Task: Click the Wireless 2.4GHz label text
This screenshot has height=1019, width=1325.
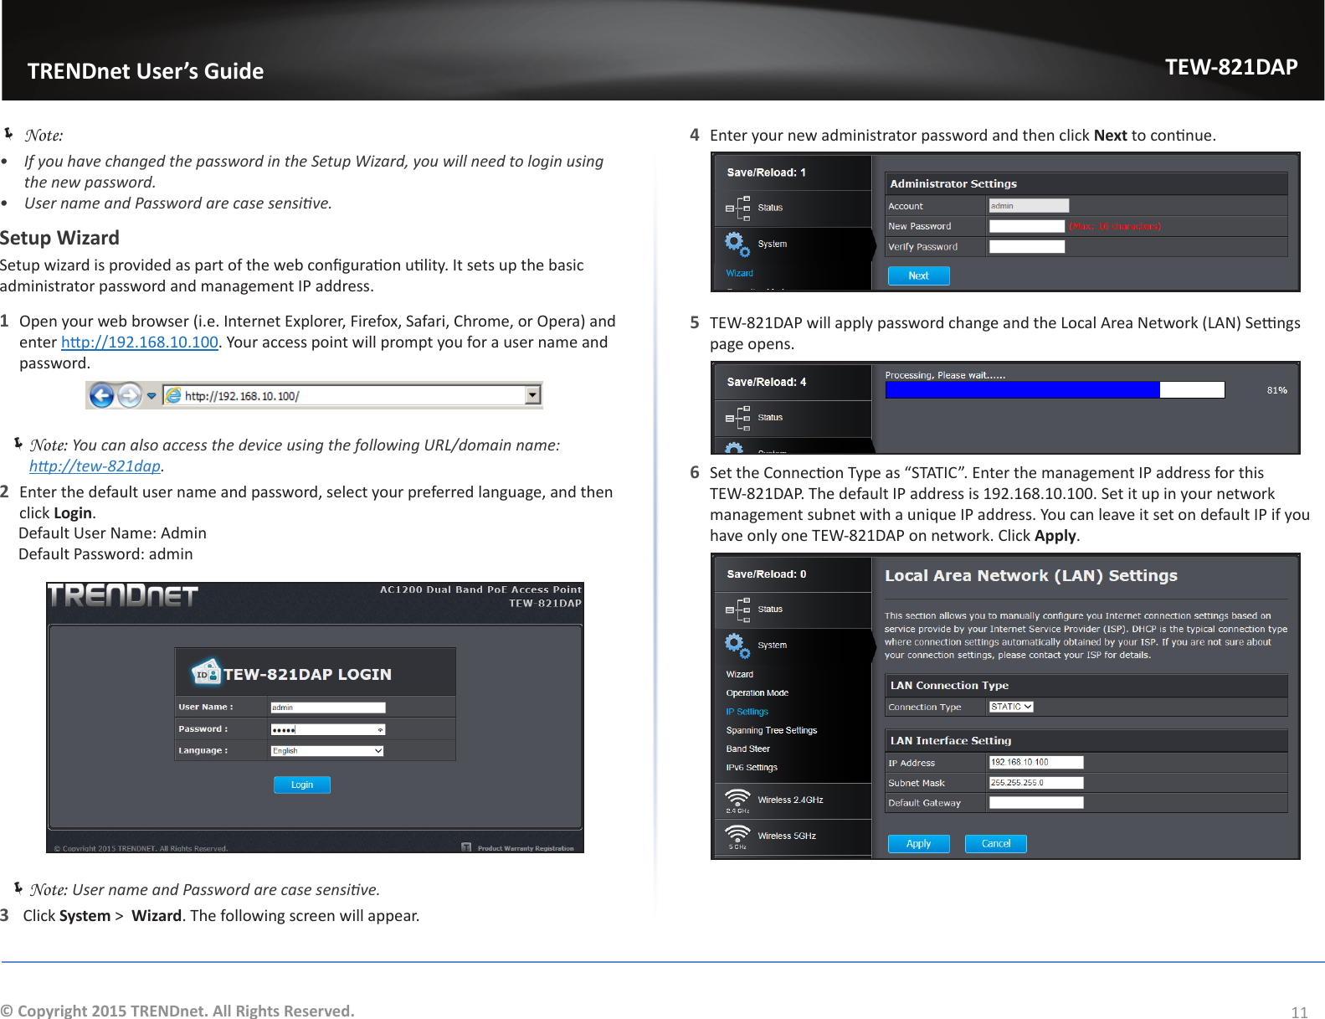Action: (x=790, y=800)
